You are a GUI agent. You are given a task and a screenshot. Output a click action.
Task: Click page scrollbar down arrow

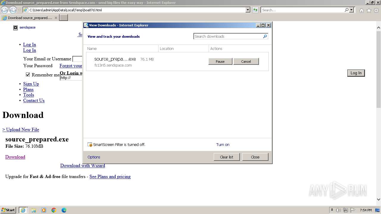coord(379,199)
